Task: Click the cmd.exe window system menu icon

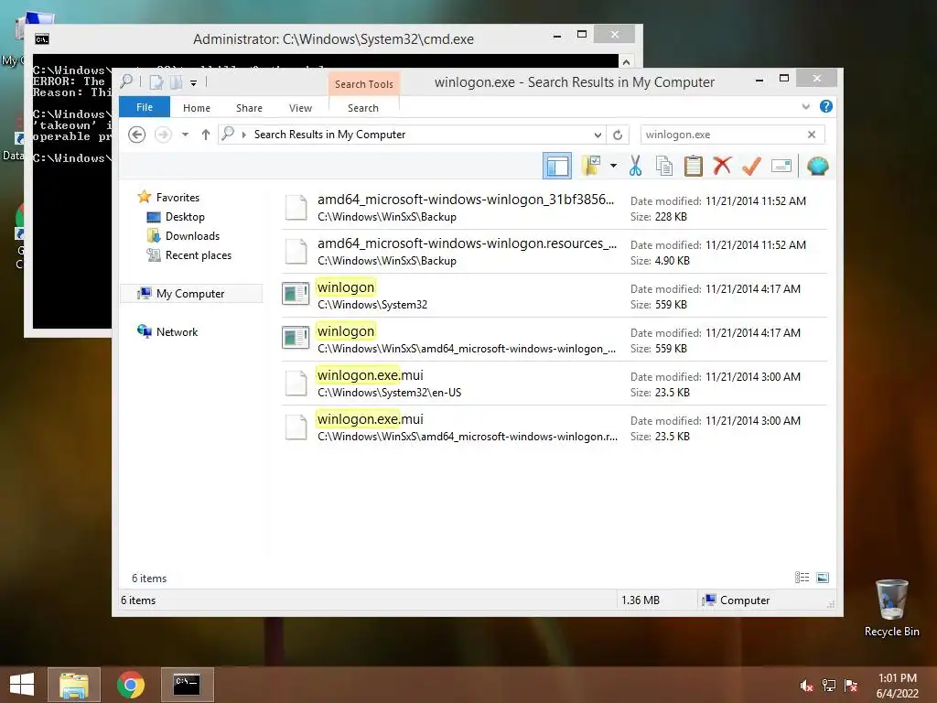Action: [x=41, y=39]
